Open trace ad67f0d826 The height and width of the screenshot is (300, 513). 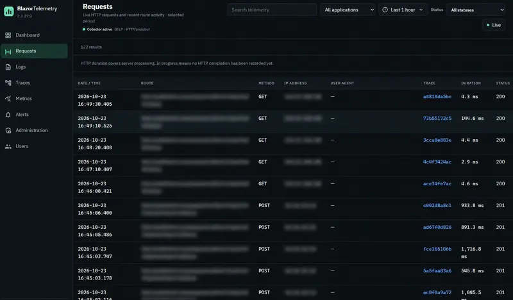point(437,227)
